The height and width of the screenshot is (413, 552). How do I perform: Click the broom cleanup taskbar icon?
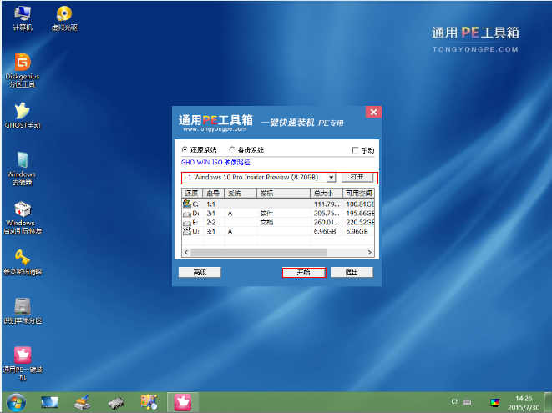[83, 402]
